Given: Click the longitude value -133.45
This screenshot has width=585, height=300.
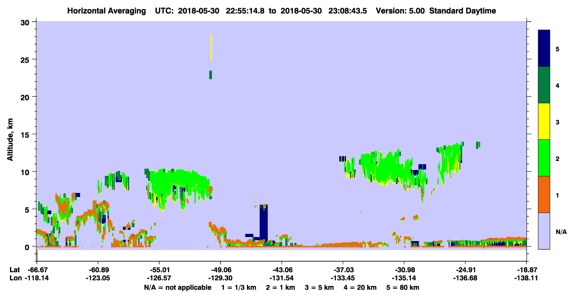Looking at the screenshot, I should click(x=343, y=278).
